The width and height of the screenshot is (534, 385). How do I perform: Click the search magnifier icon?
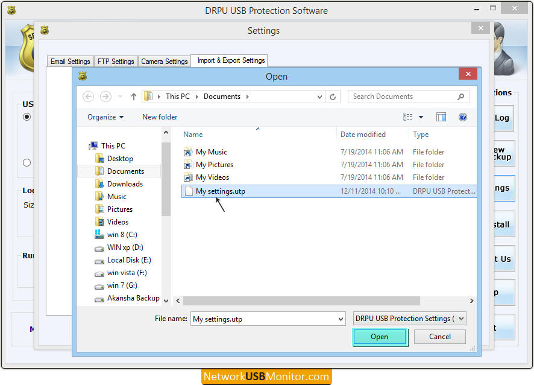click(461, 97)
